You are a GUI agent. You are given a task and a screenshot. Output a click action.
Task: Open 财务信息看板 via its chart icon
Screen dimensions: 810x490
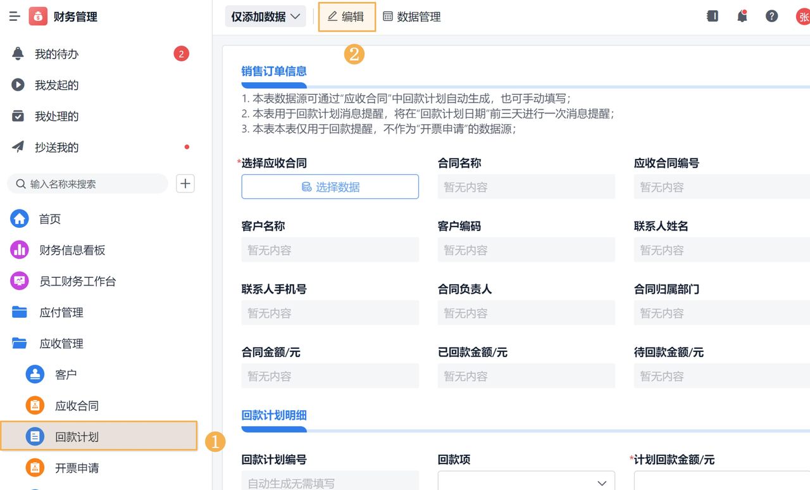click(18, 249)
